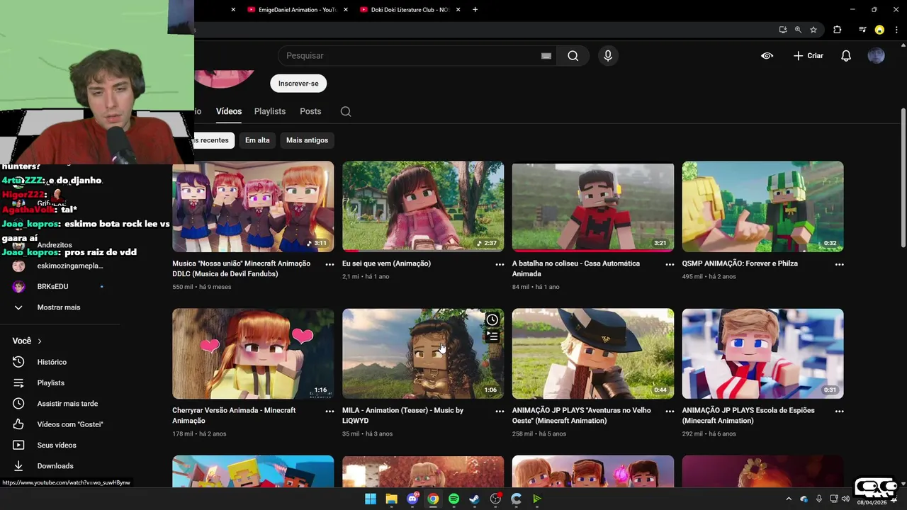Expand the Você section chevron
This screenshot has height=510, width=907.
click(x=40, y=341)
